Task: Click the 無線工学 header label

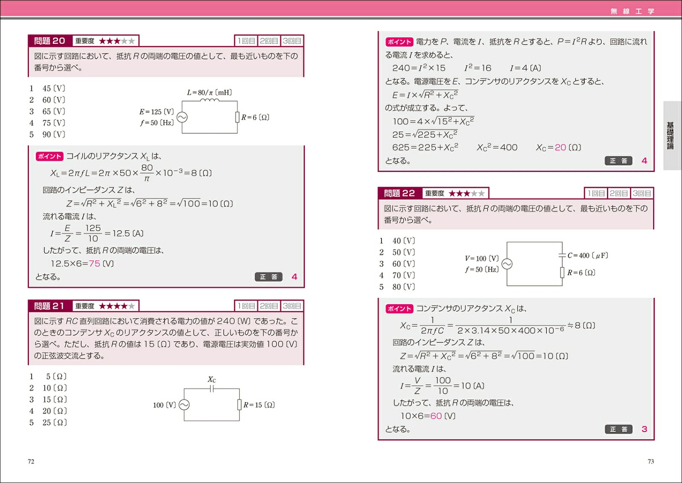Action: tap(632, 11)
